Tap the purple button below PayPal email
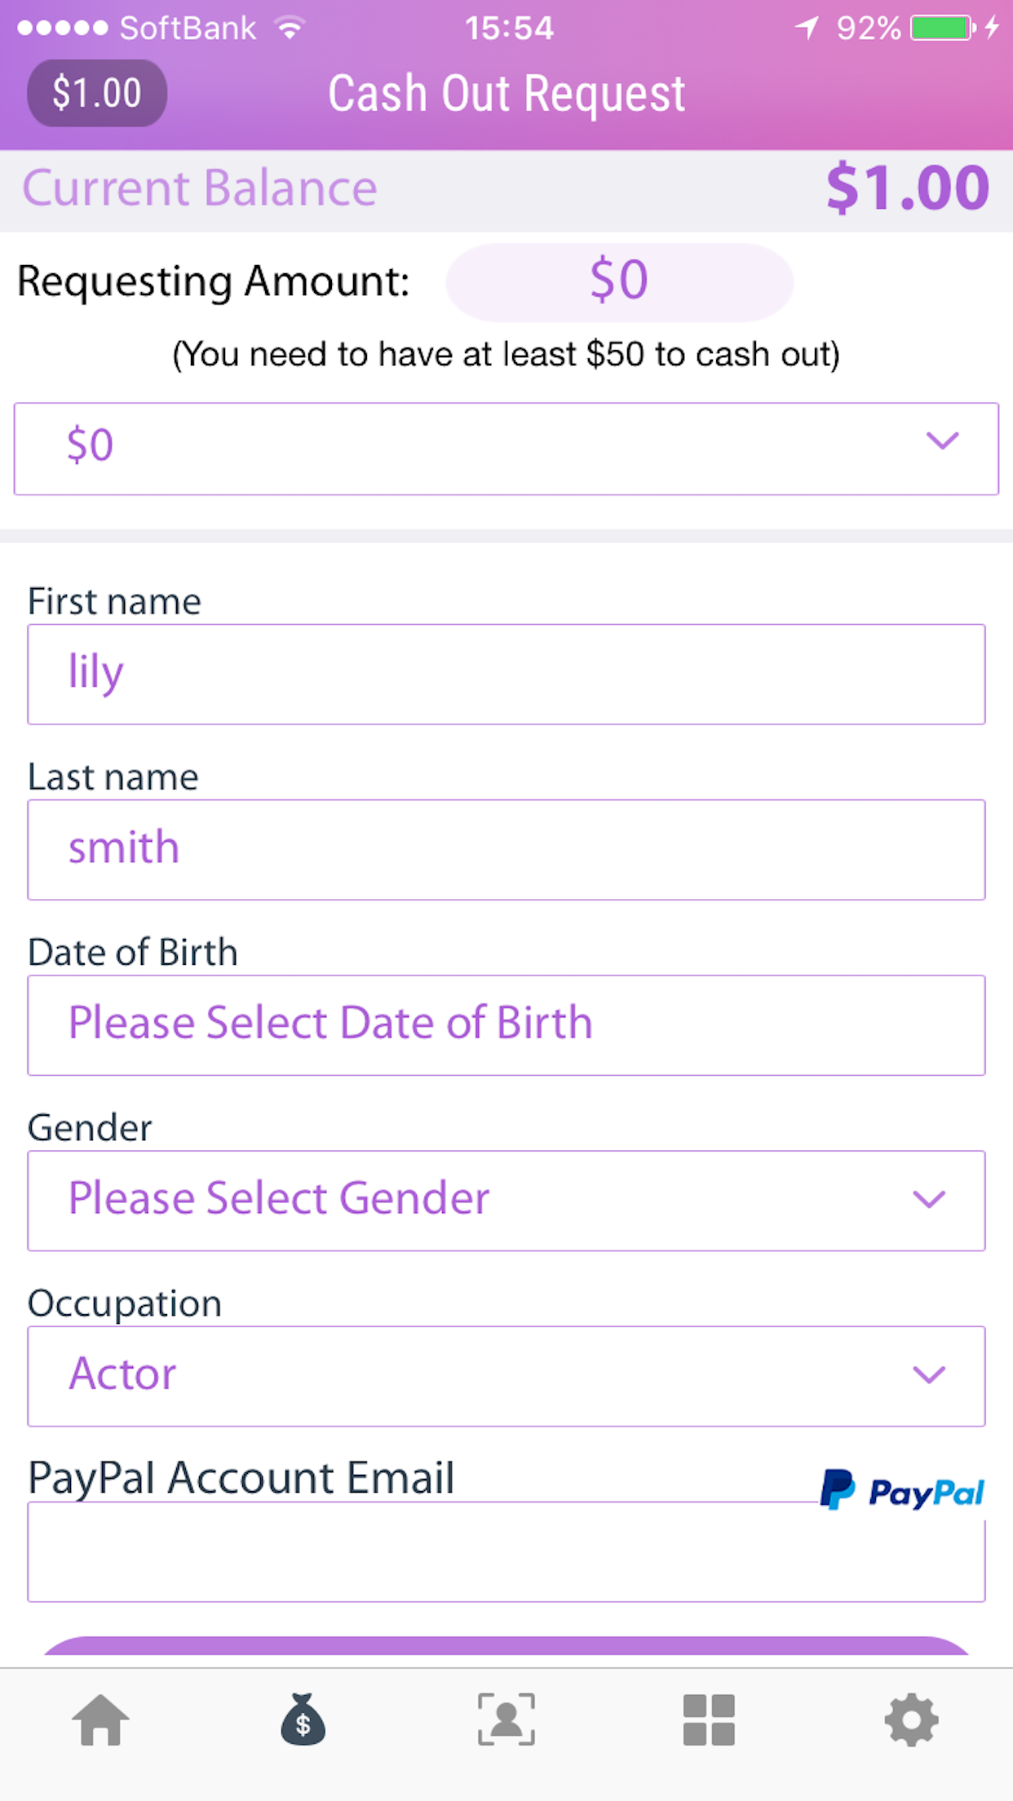 pos(506,1646)
